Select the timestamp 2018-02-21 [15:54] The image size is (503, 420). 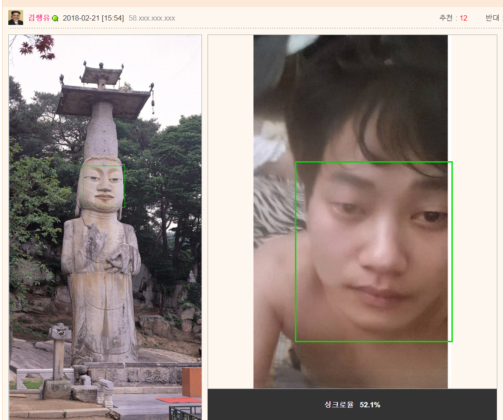point(94,18)
